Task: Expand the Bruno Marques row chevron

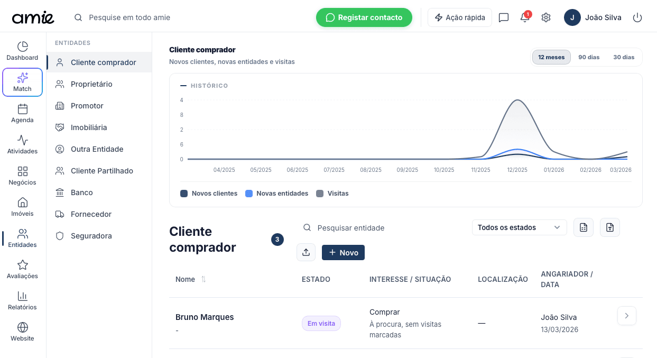Action: point(626,316)
